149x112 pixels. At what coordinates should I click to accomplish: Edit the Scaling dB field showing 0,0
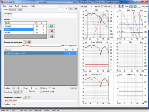14,88
